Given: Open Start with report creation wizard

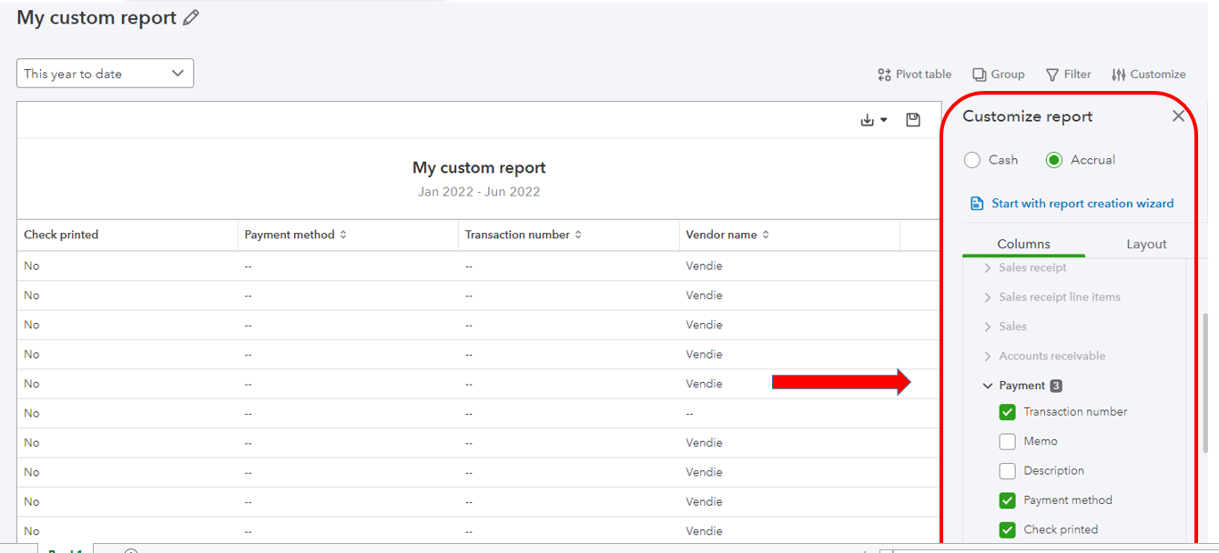Looking at the screenshot, I should (1083, 203).
